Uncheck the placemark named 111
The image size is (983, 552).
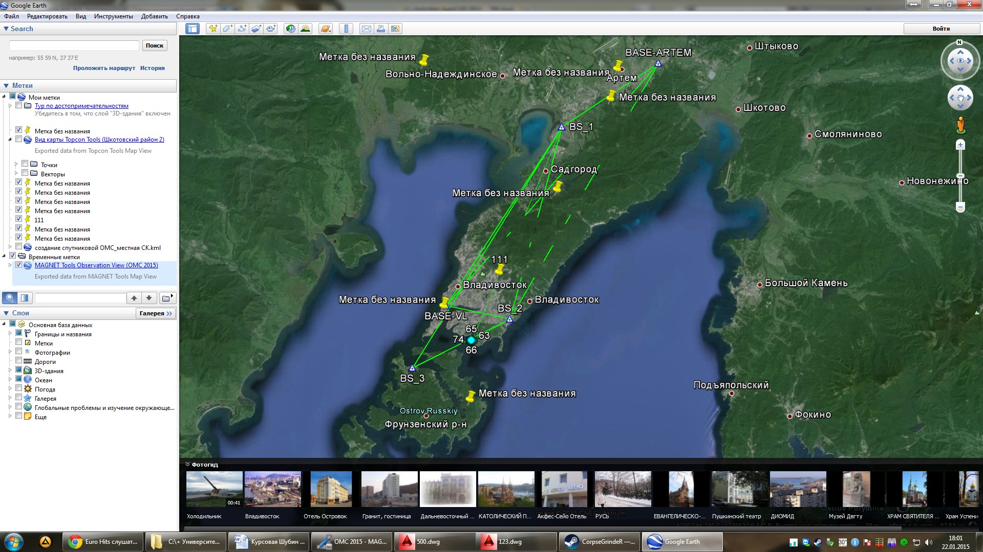point(19,219)
